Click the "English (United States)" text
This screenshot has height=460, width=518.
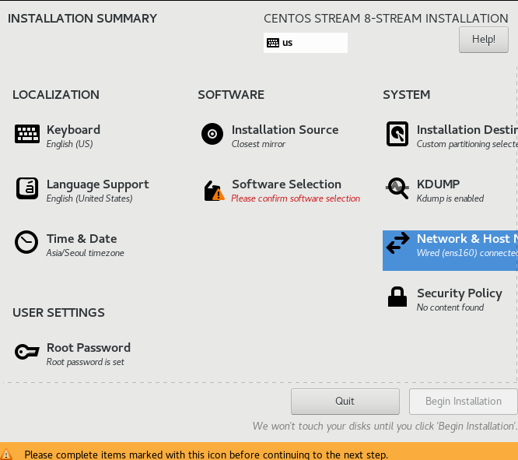tap(89, 198)
